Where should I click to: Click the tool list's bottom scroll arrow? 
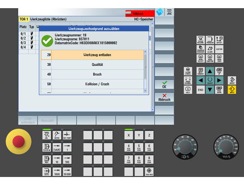pos(152,110)
